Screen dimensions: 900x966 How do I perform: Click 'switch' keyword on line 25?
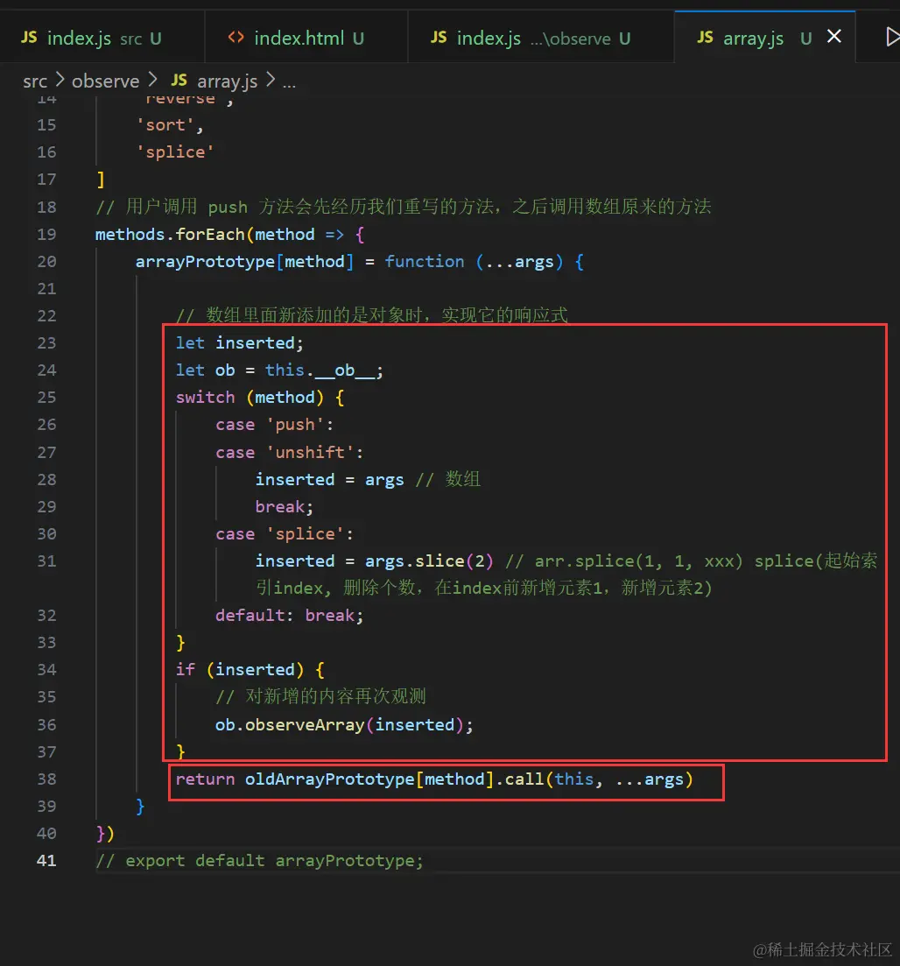[205, 398]
